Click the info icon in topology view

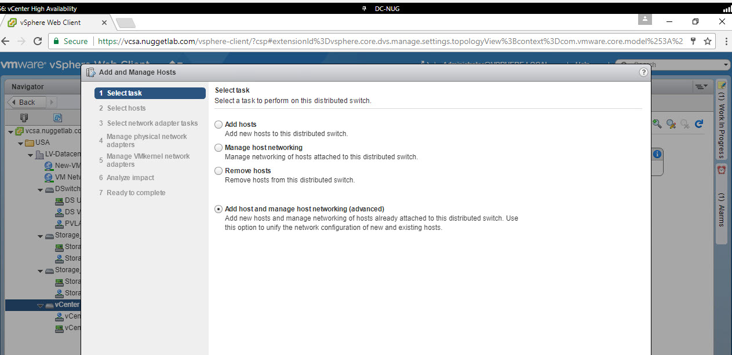(657, 154)
